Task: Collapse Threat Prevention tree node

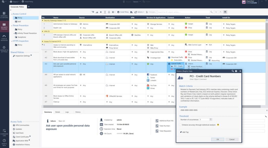Action: click(12, 26)
